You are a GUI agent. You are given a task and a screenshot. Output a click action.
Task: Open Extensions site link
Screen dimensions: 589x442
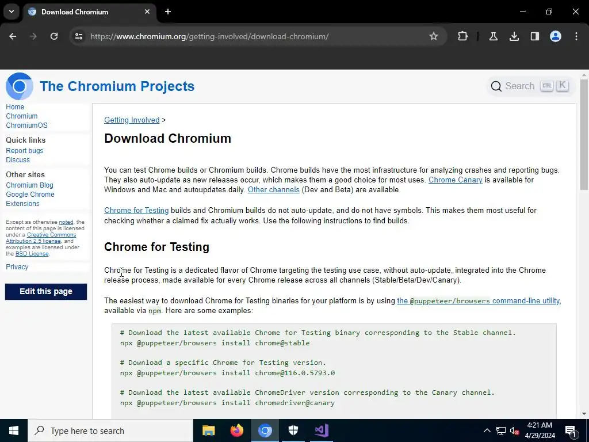22,203
